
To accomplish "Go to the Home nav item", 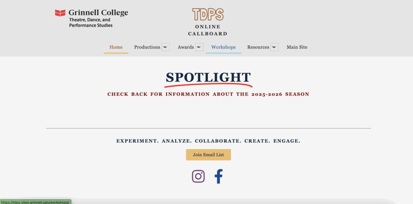I will 116,47.
